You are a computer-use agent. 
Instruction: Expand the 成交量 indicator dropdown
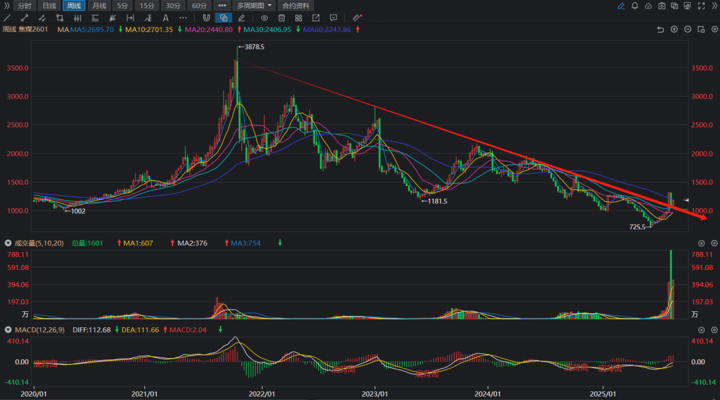tap(8, 243)
